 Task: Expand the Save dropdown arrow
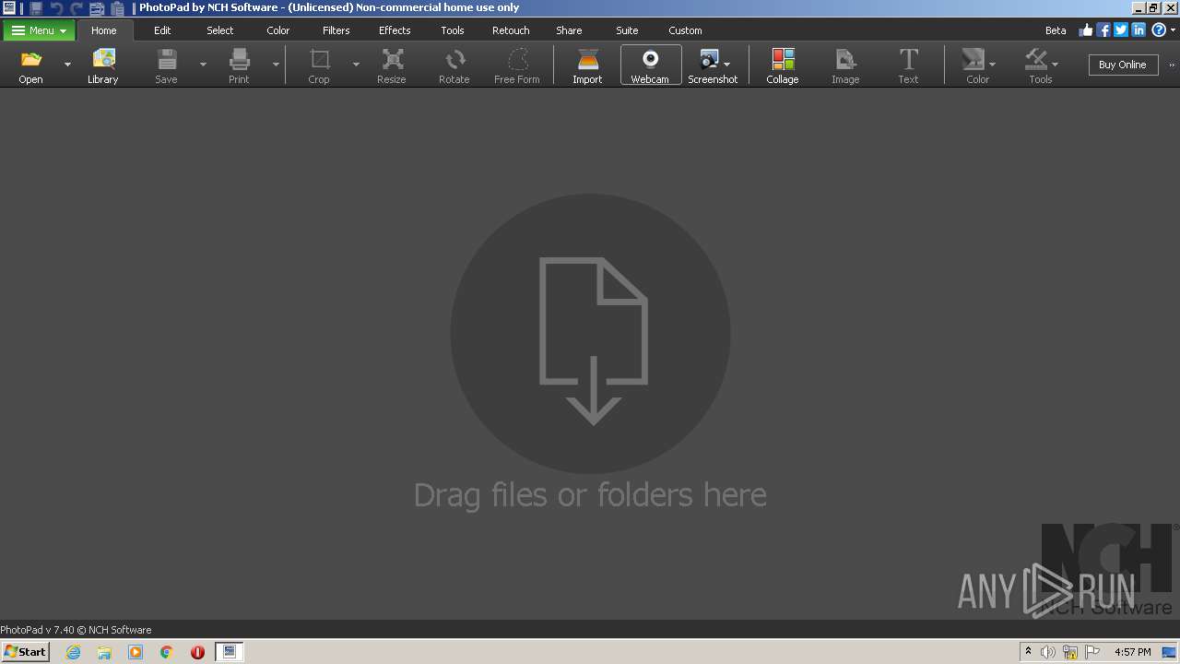[203, 65]
